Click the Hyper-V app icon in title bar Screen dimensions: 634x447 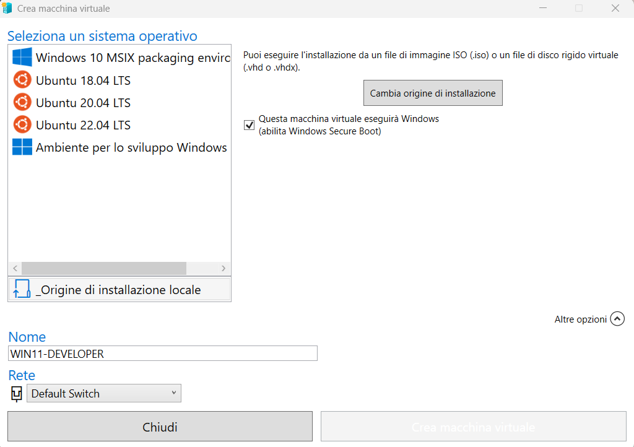tap(7, 9)
